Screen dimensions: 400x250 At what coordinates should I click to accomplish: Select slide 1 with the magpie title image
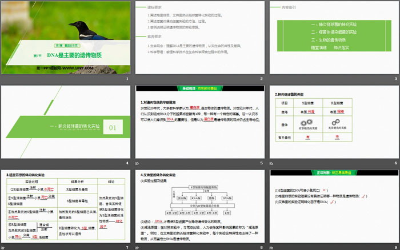(x=66, y=38)
